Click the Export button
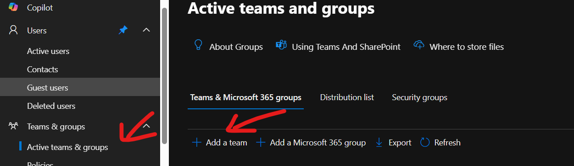Screen dimensions: 574x166 pyautogui.click(x=393, y=143)
